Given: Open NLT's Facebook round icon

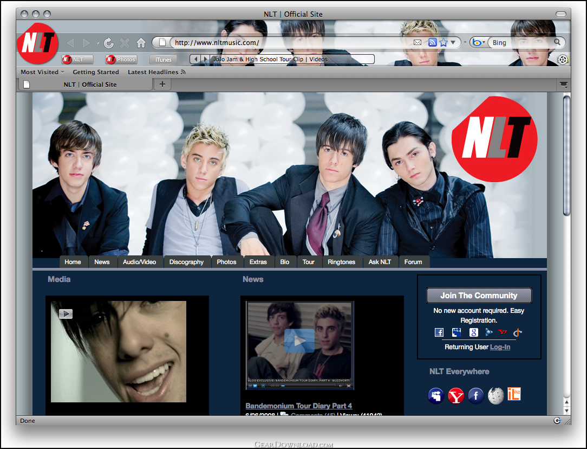Looking at the screenshot, I should 476,396.
